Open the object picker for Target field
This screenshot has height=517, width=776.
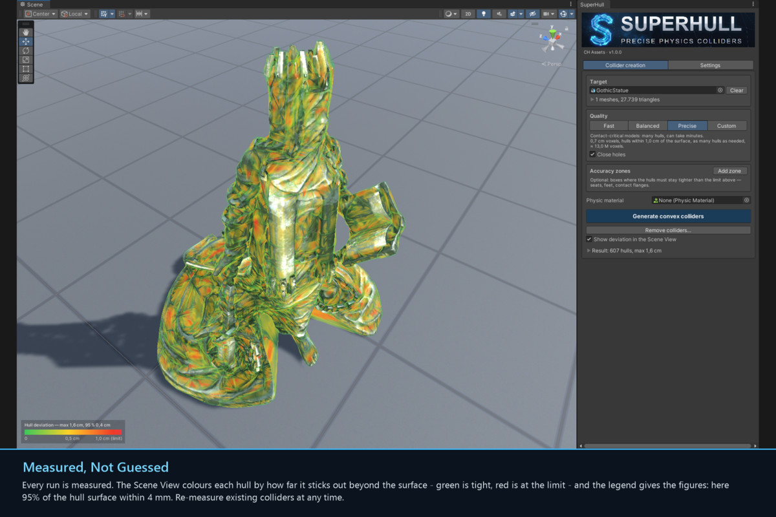(720, 90)
